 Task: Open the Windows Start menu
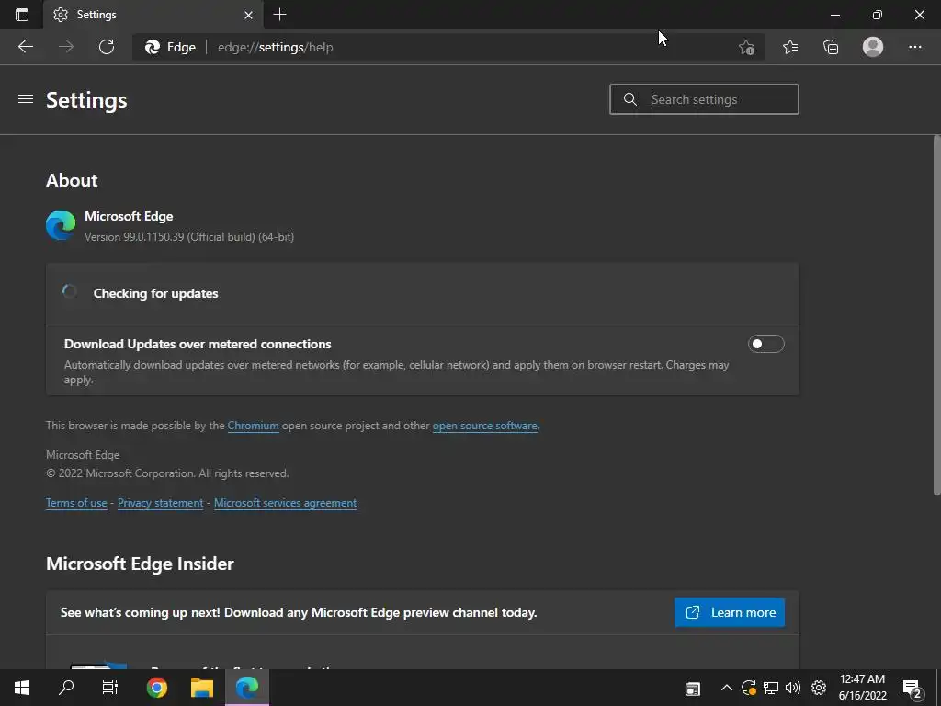(22, 688)
